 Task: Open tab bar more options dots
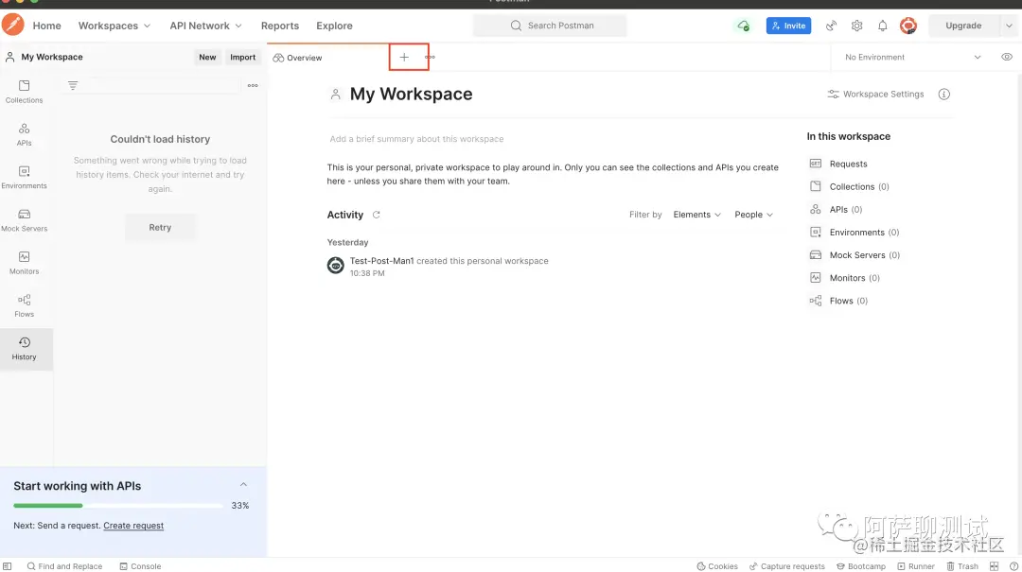[431, 57]
